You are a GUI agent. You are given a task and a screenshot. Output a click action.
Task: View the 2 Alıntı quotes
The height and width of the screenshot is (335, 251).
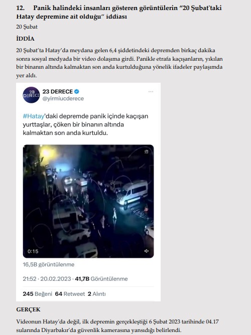point(97,294)
